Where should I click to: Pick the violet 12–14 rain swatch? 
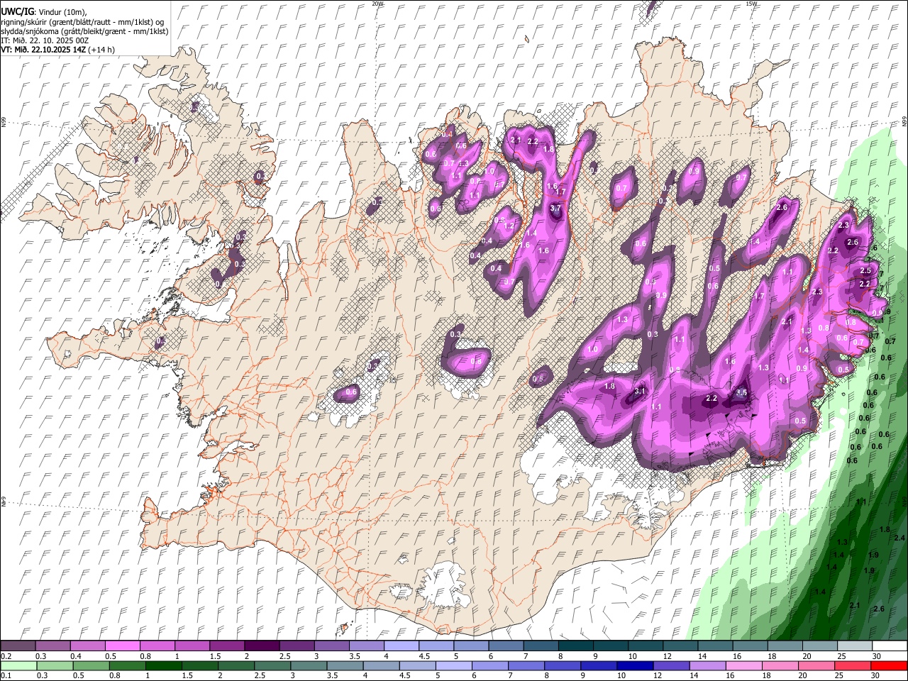click(670, 665)
